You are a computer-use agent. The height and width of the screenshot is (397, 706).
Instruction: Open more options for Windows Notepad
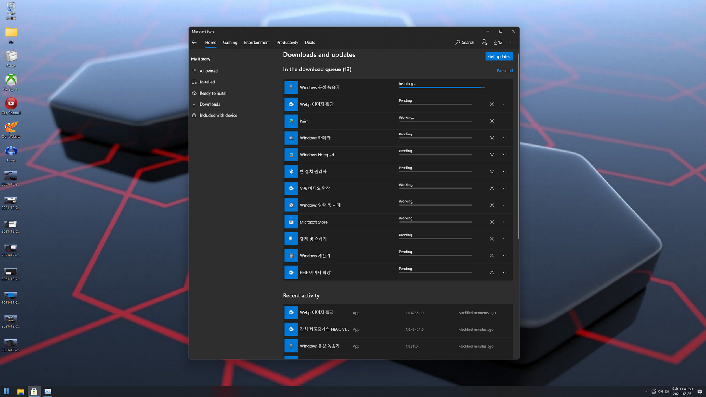click(505, 155)
